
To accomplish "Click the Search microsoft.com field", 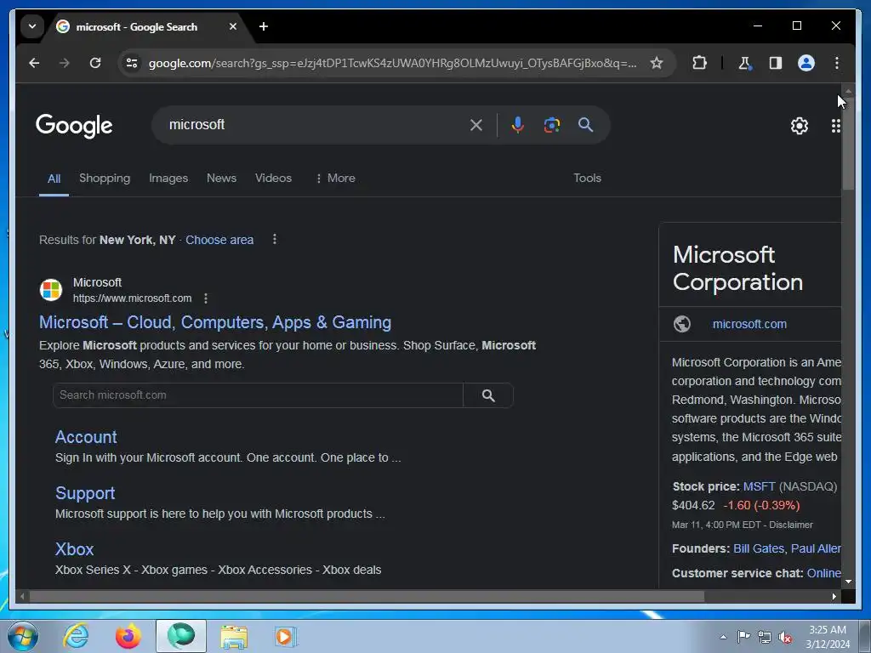I will [x=258, y=395].
